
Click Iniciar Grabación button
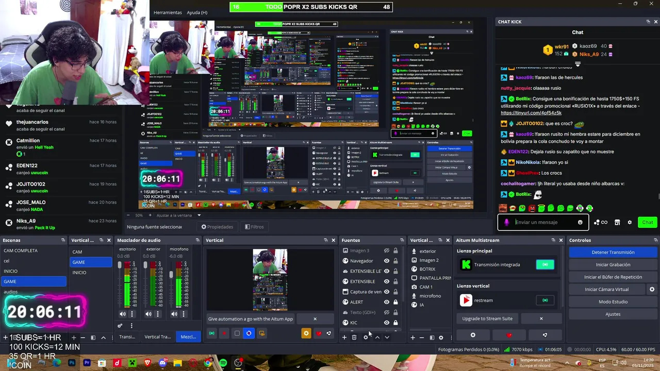(x=613, y=264)
